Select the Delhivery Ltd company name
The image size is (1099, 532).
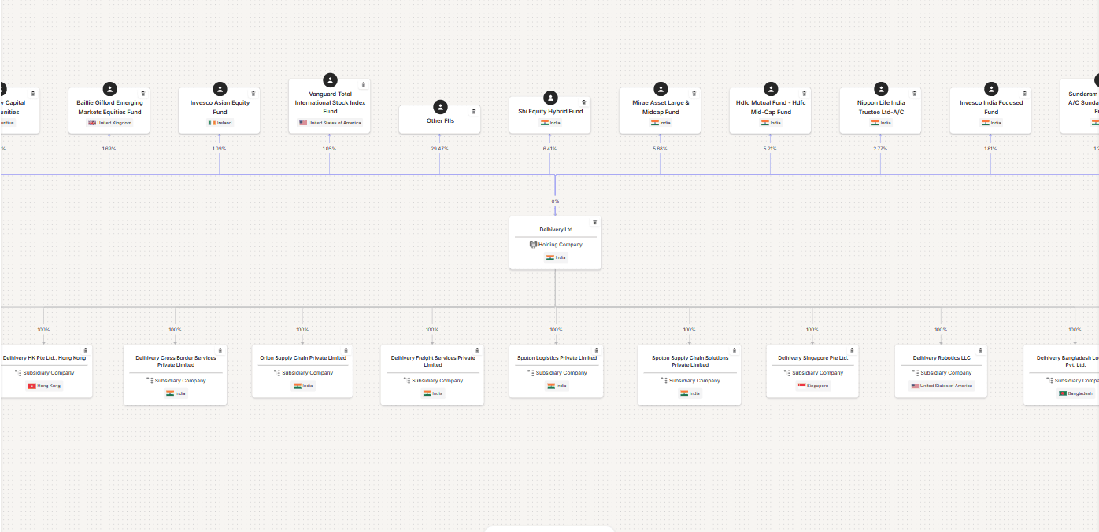[556, 230]
